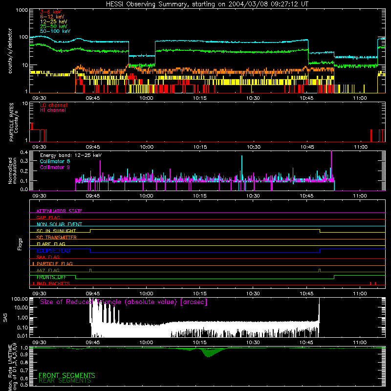391x391 pixels.
Task: Select the 3-6 keV legend label
Action: tap(51, 12)
